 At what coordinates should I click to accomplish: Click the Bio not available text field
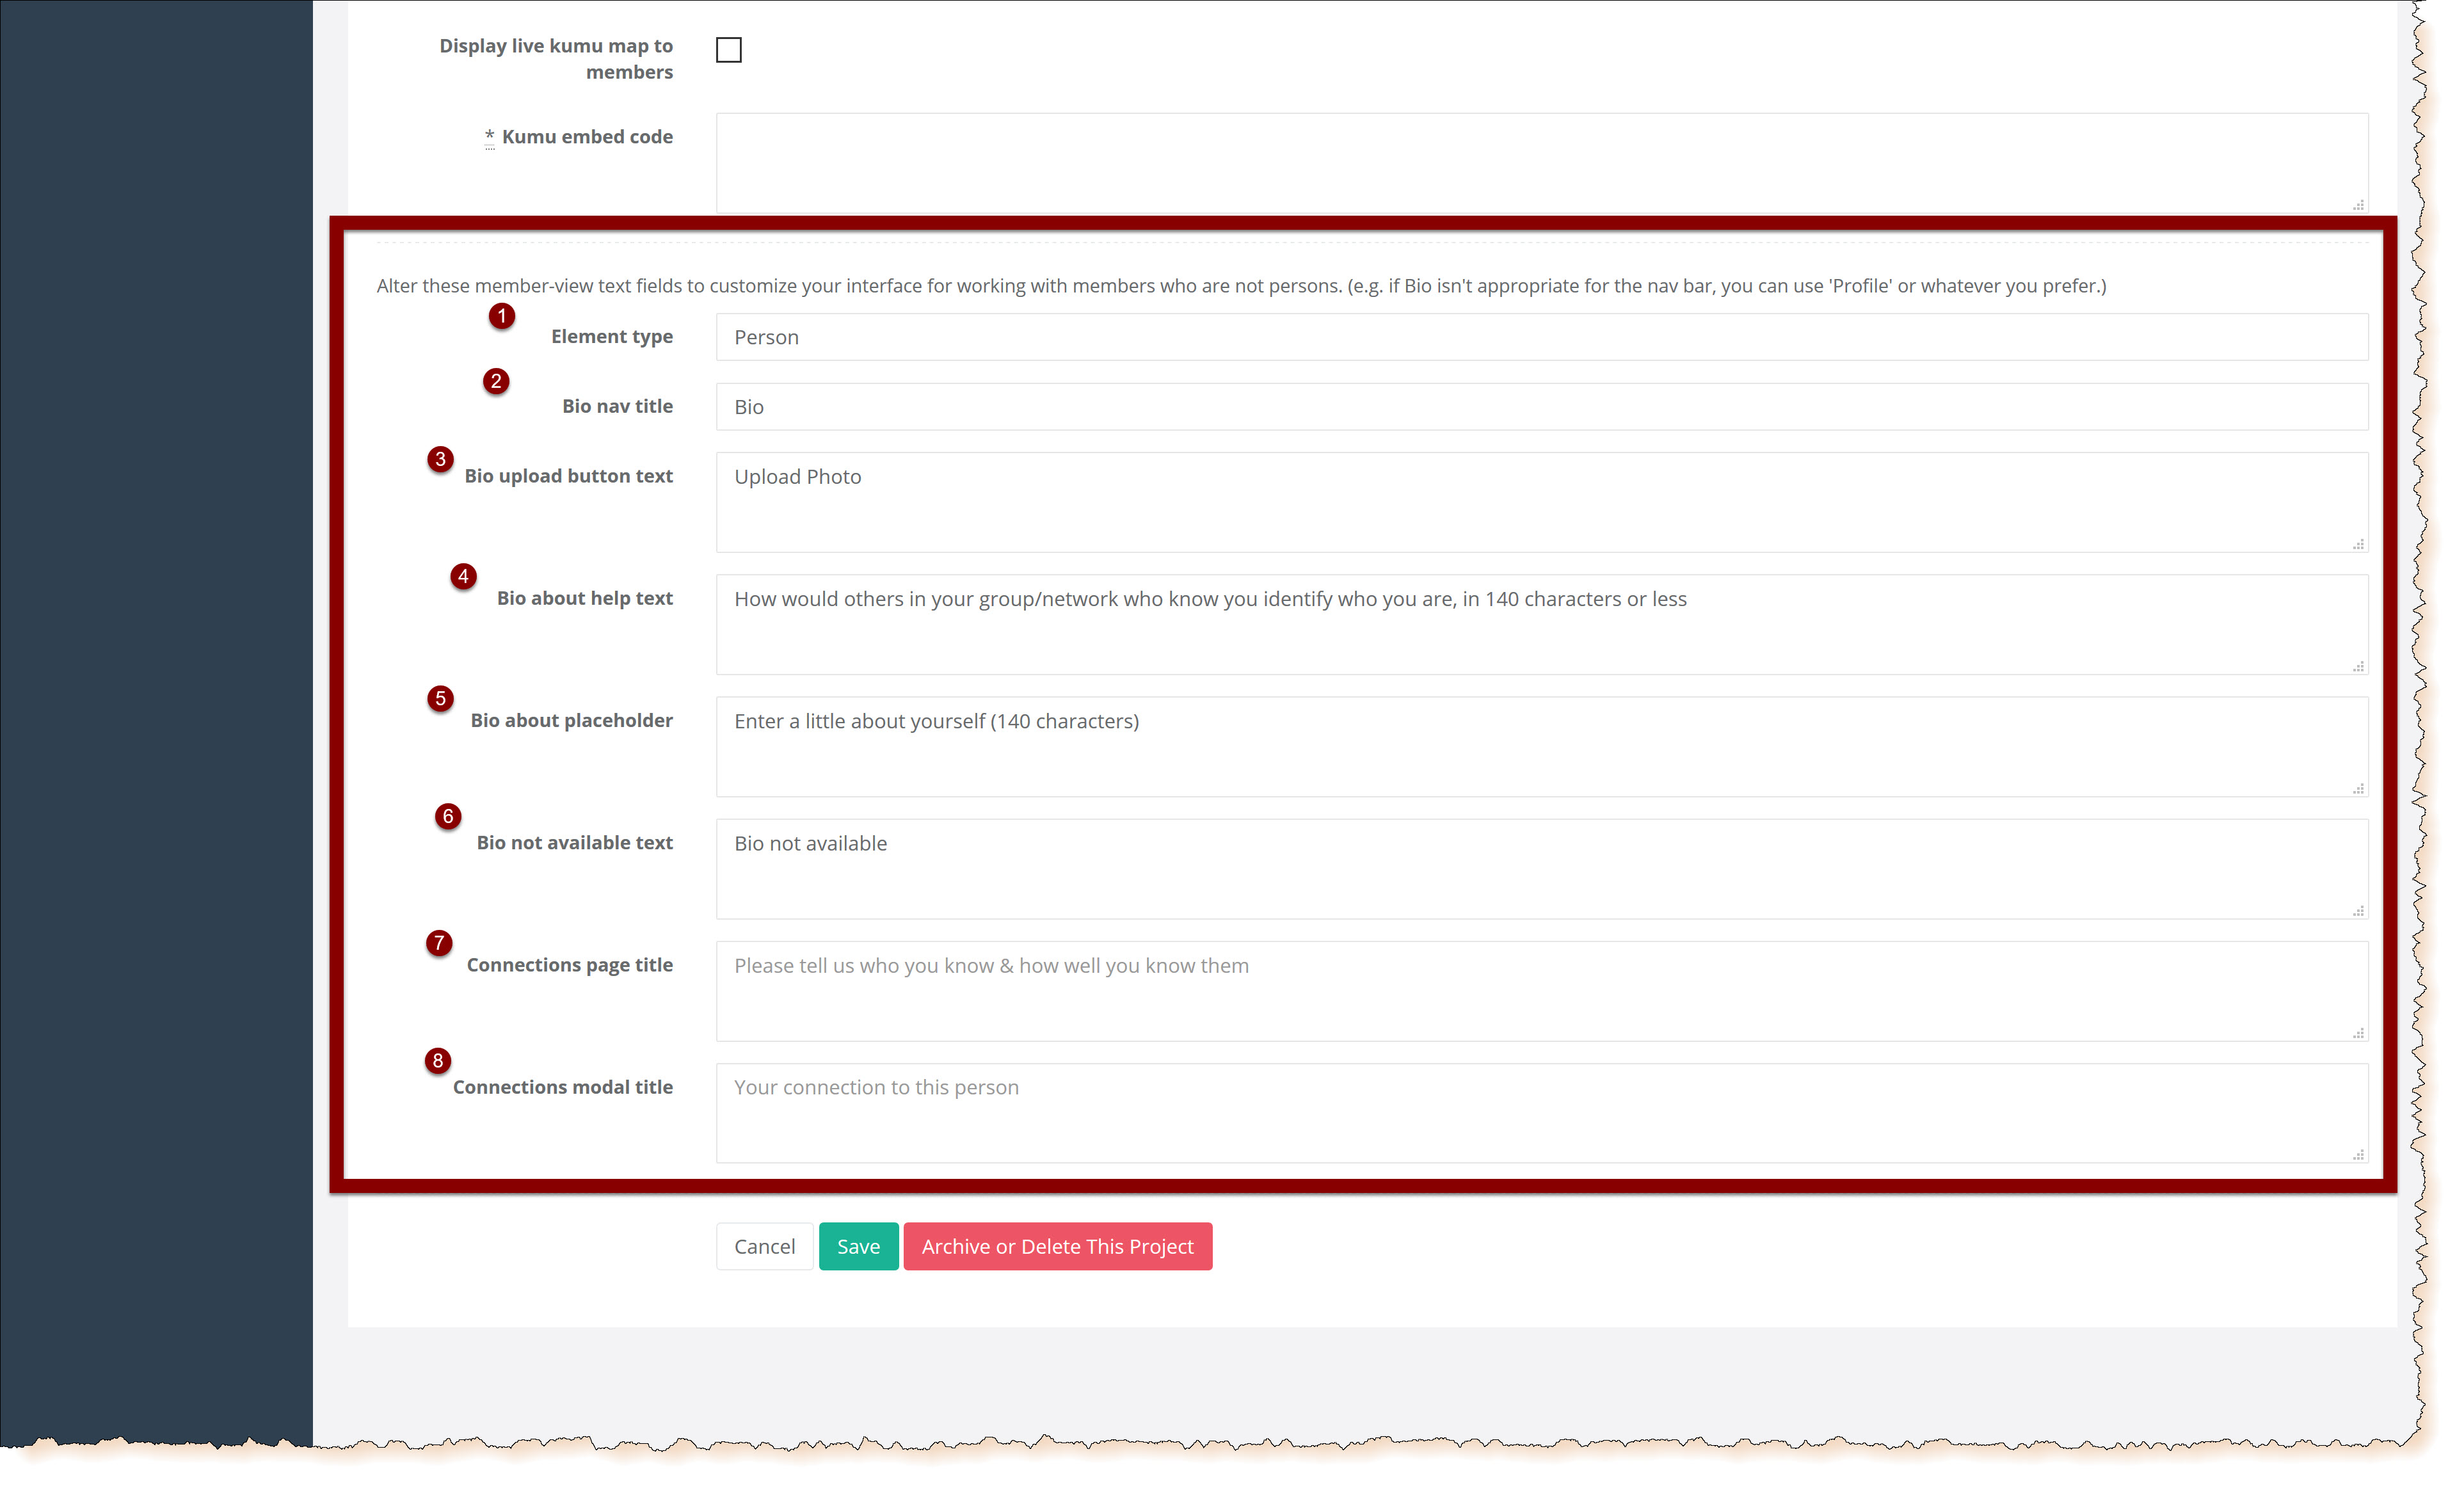click(1540, 869)
